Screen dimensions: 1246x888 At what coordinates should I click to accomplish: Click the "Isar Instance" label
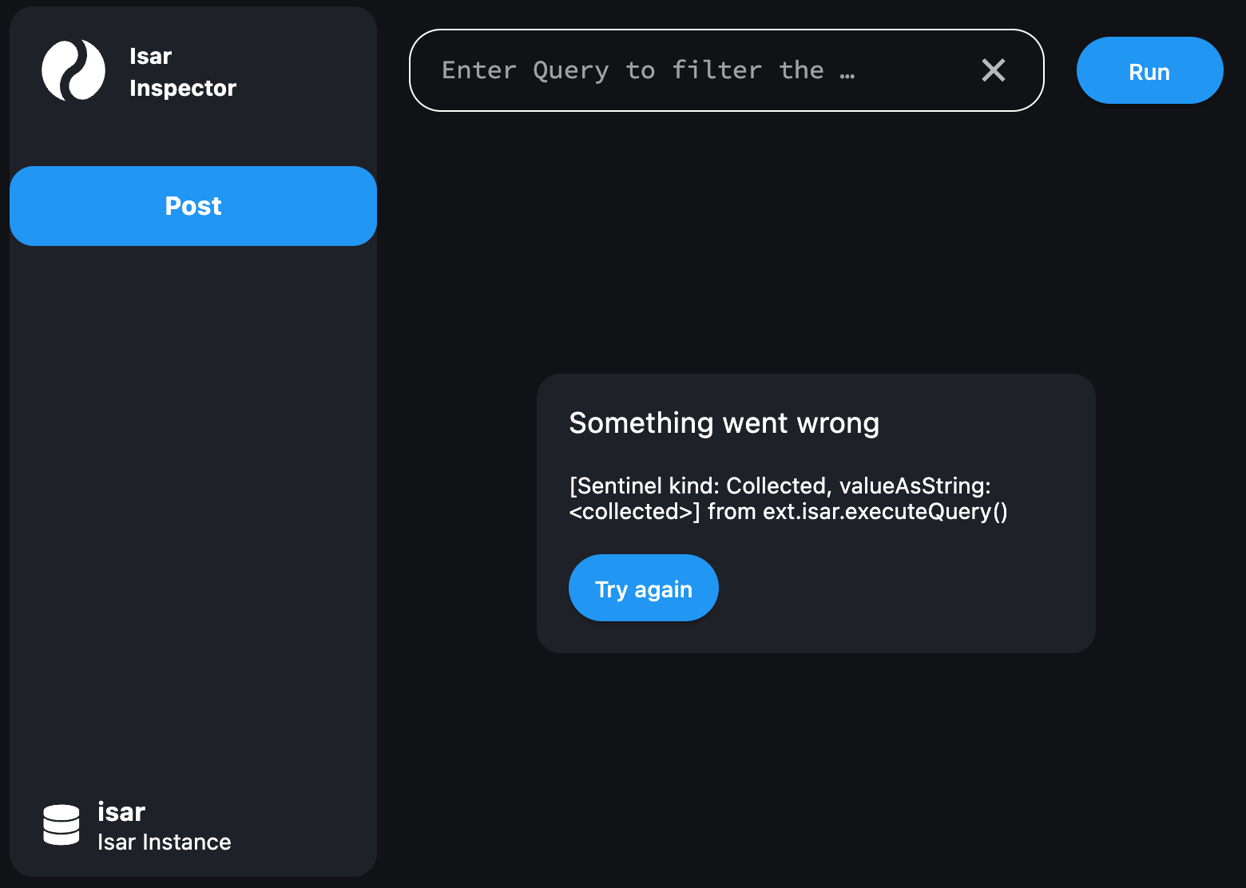(165, 842)
